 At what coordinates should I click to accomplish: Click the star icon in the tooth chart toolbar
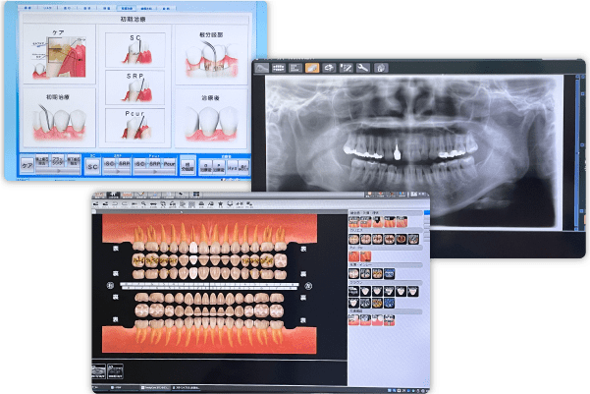click(220, 204)
